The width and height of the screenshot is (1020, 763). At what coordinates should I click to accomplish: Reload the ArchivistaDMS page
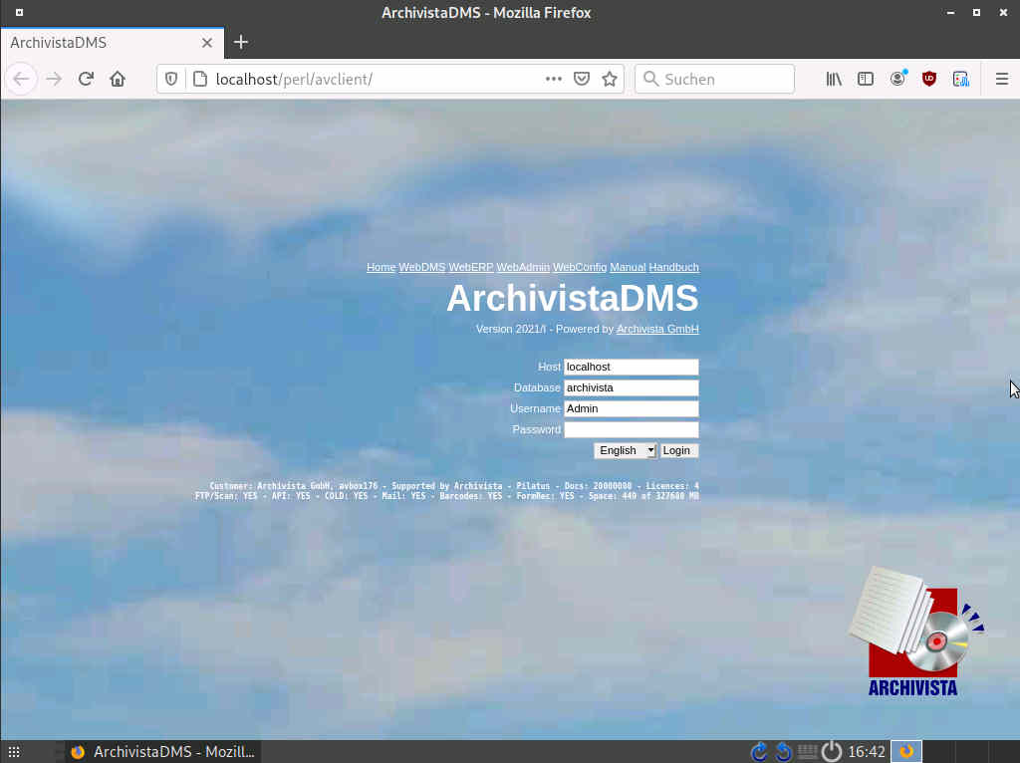click(86, 79)
